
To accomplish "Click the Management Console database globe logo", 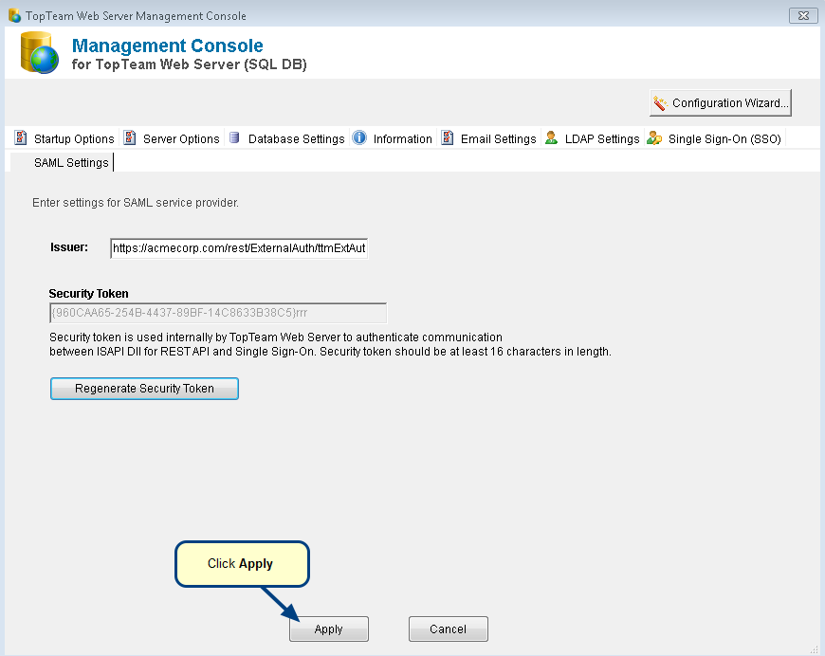I will pos(40,52).
